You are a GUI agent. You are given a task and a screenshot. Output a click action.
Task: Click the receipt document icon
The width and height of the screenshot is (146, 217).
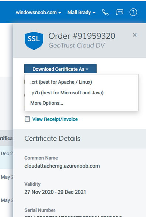[27, 119]
